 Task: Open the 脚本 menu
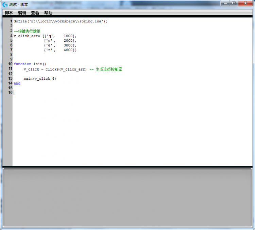pos(9,13)
